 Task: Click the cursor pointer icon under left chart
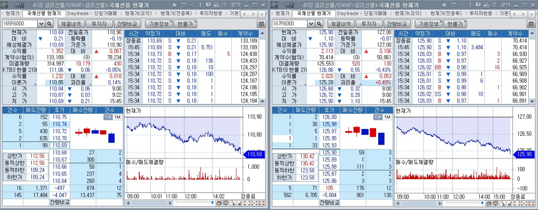233,203
